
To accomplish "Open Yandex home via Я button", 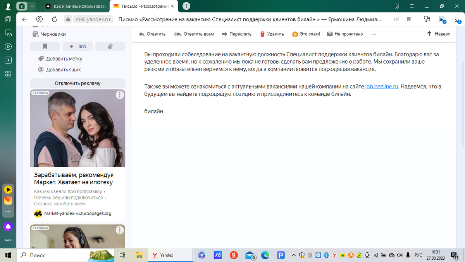I will point(39,19).
